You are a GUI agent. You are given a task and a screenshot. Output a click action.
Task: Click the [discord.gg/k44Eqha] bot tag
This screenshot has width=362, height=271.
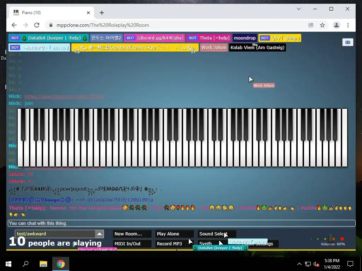[x=154, y=38]
